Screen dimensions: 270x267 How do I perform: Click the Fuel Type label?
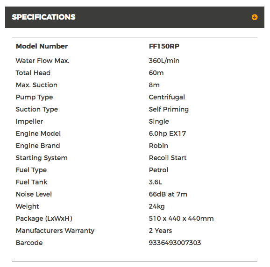(31, 170)
